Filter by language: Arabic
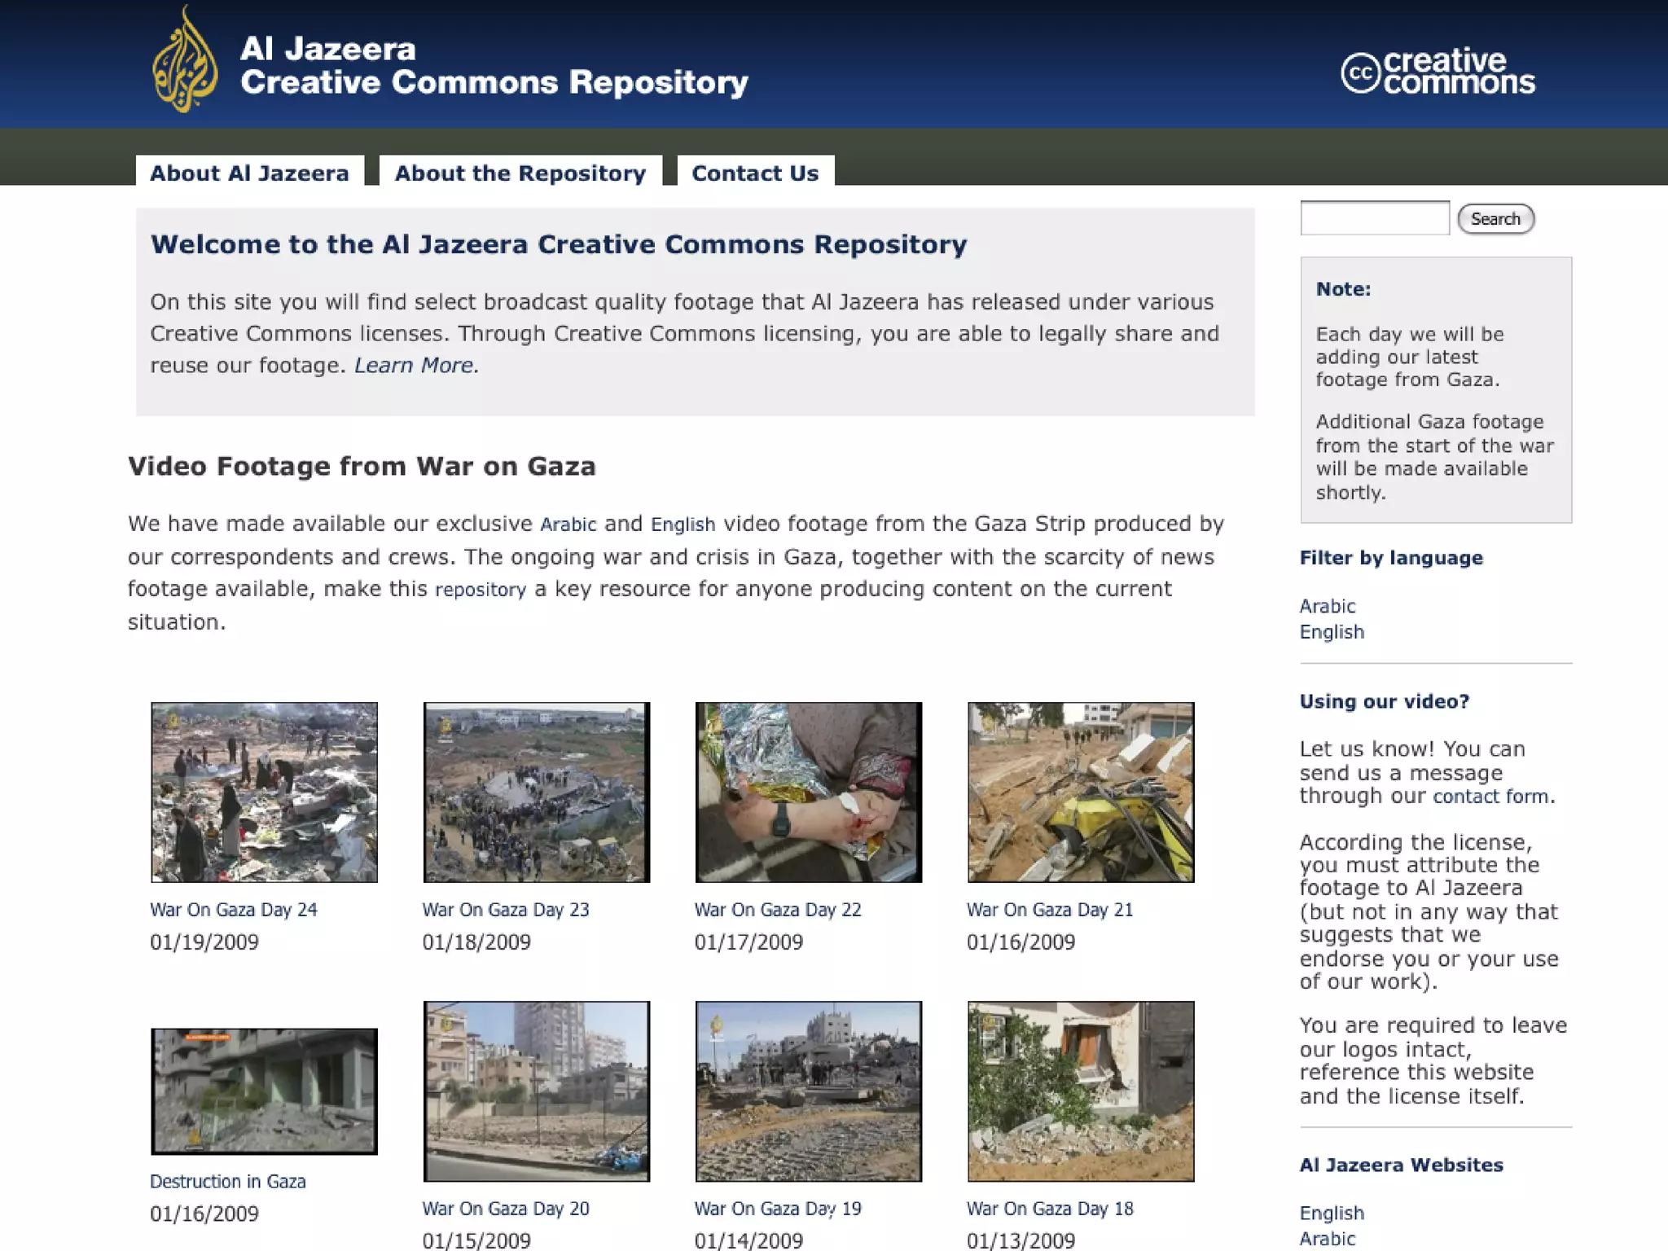 click(1327, 606)
